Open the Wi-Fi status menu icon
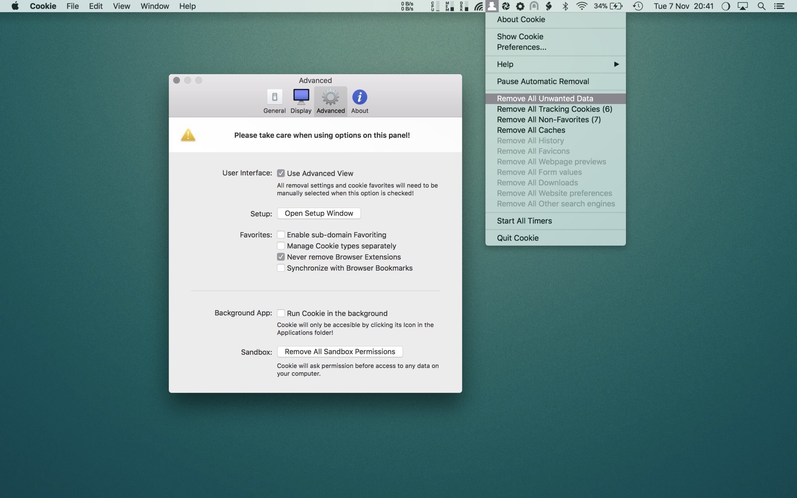 click(x=581, y=6)
